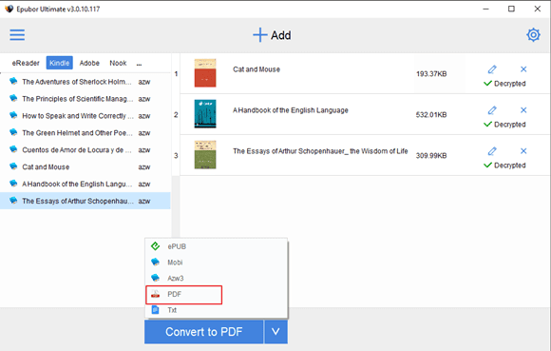Select How to Speak and Write Correctly

[85, 116]
